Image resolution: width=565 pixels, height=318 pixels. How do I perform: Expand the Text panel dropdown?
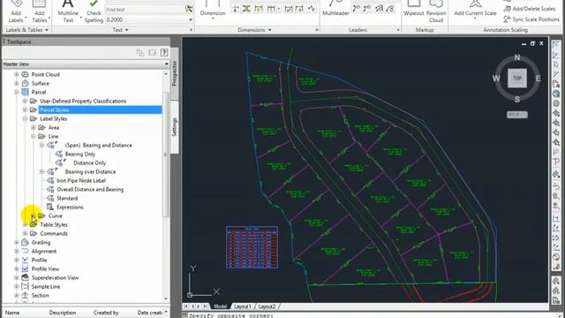click(x=120, y=30)
